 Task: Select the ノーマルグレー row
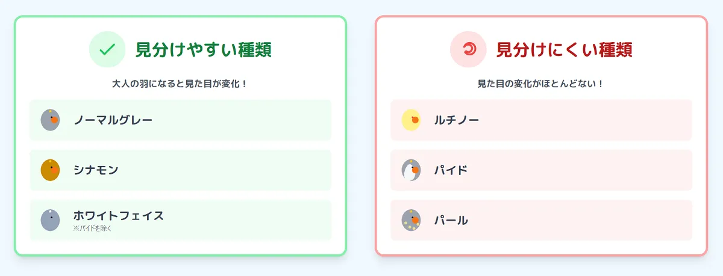point(181,120)
